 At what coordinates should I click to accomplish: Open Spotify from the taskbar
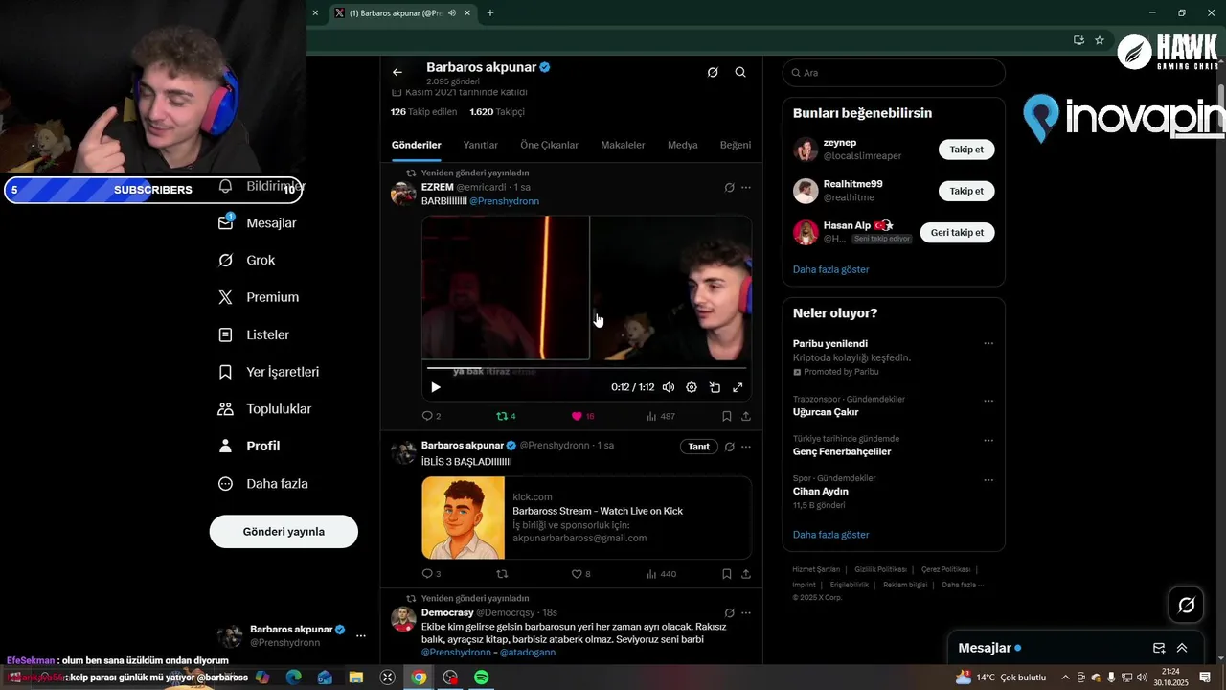[482, 678]
